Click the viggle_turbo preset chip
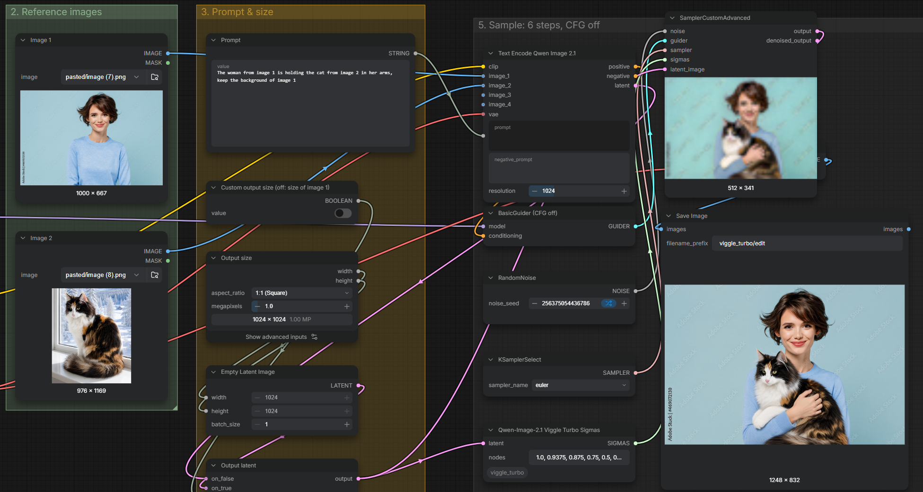Image resolution: width=923 pixels, height=492 pixels. pyautogui.click(x=507, y=473)
